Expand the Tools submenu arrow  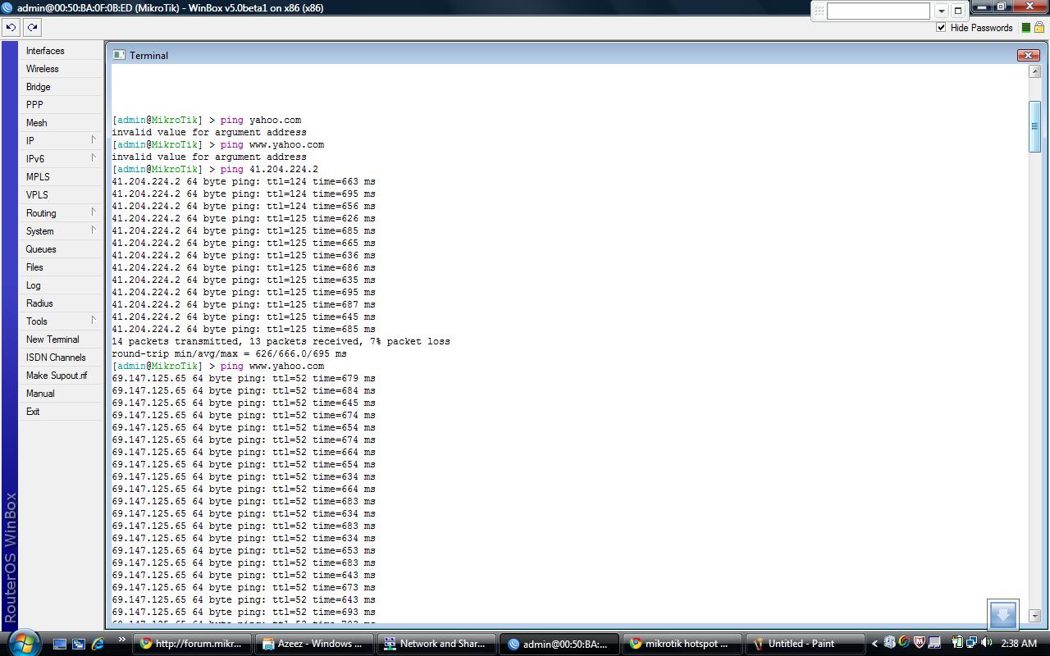point(94,321)
